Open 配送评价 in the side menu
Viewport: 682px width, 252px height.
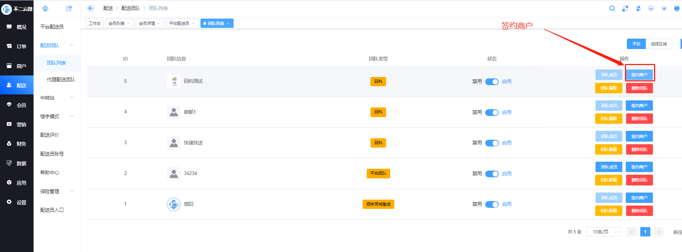point(50,135)
